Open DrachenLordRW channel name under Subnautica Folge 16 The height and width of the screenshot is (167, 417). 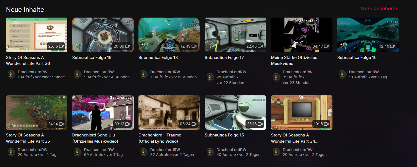click(x=364, y=72)
